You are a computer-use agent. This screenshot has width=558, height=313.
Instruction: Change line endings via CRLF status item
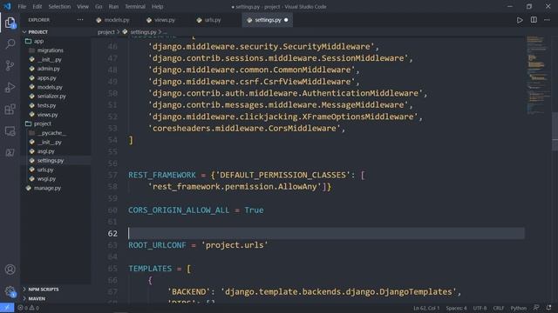tap(499, 308)
